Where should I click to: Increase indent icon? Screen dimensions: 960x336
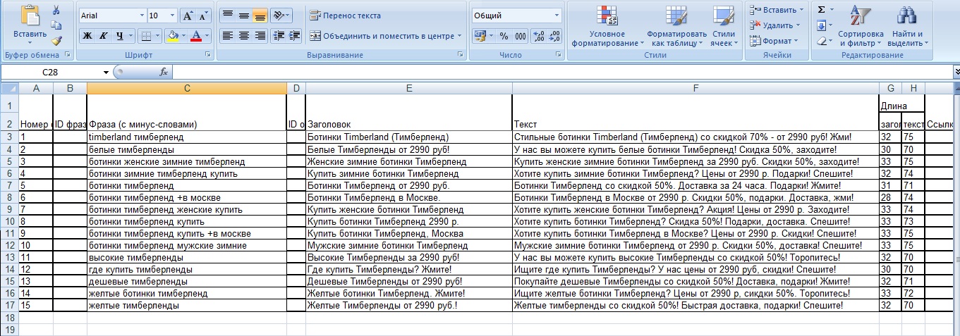[295, 36]
